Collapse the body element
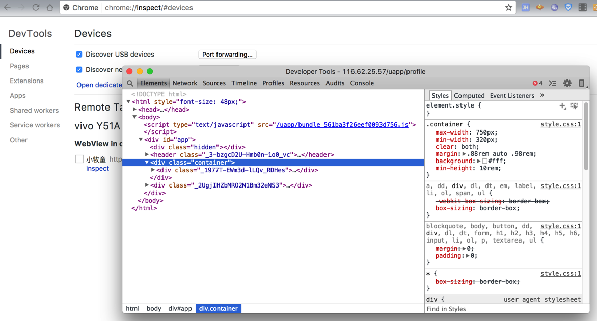 pos(134,117)
